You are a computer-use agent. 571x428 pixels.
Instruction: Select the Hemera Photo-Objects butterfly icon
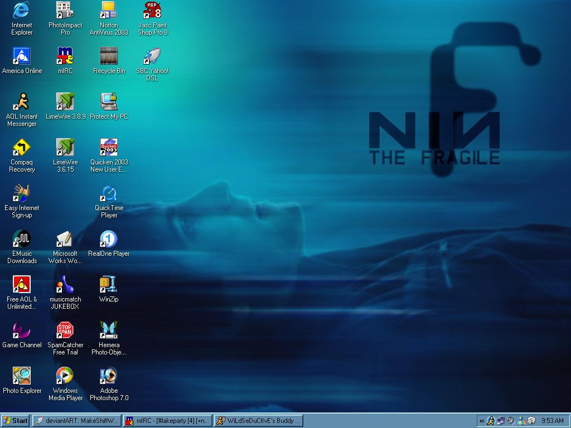tap(109, 330)
